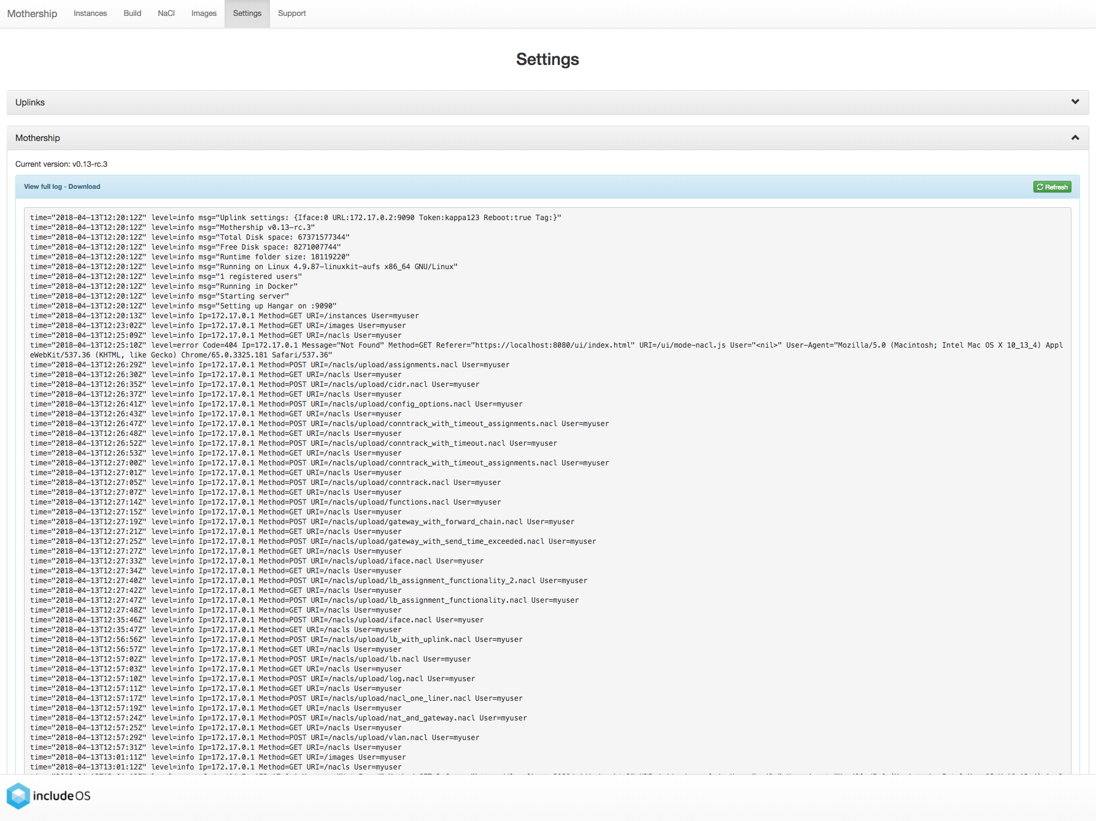Expand the Uplinks panel chevron

point(1075,102)
